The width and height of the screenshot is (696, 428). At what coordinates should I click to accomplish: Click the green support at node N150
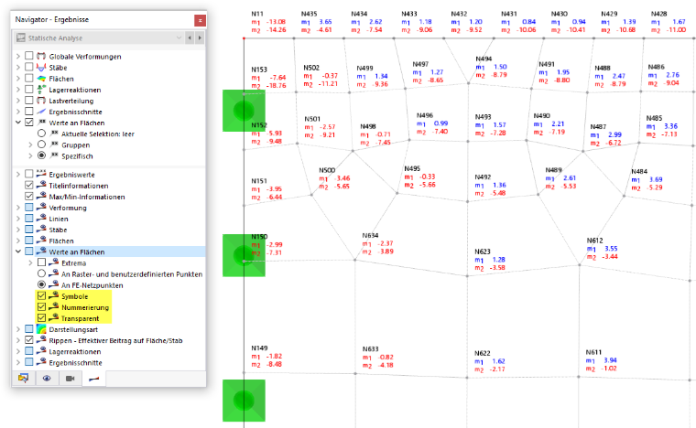[244, 256]
